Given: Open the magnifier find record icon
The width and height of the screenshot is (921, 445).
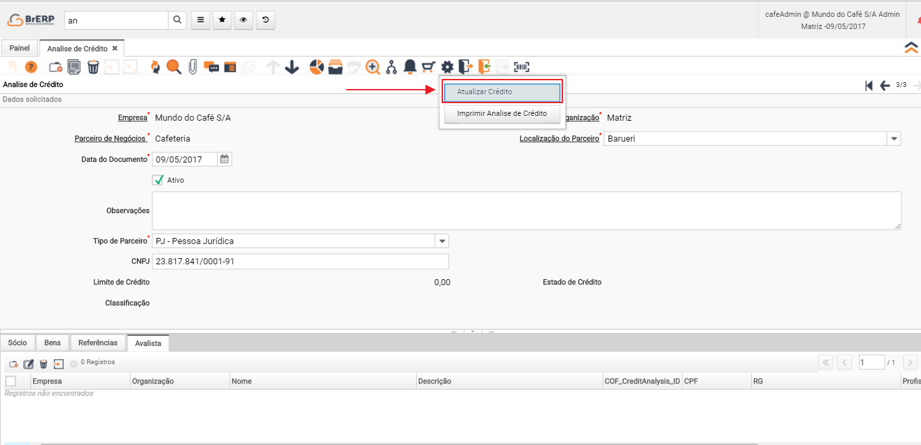Looking at the screenshot, I should pos(174,67).
